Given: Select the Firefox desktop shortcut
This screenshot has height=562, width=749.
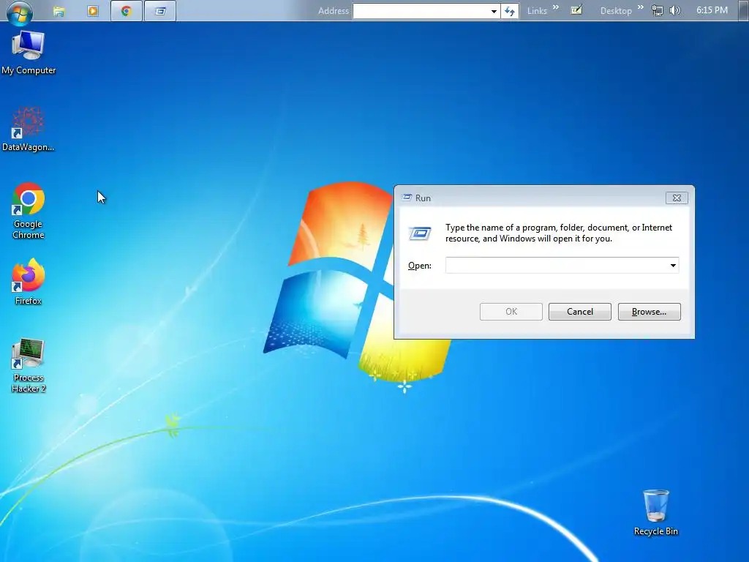Looking at the screenshot, I should coord(29,282).
